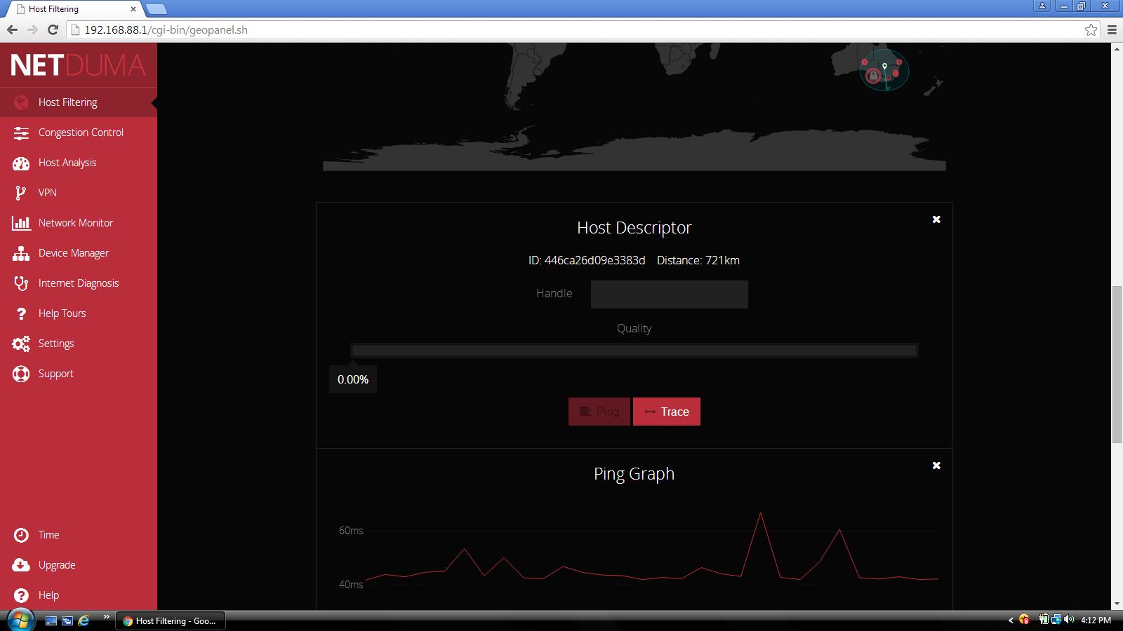The height and width of the screenshot is (631, 1123).
Task: Click the Support lifebuoy icon
Action: 21,374
